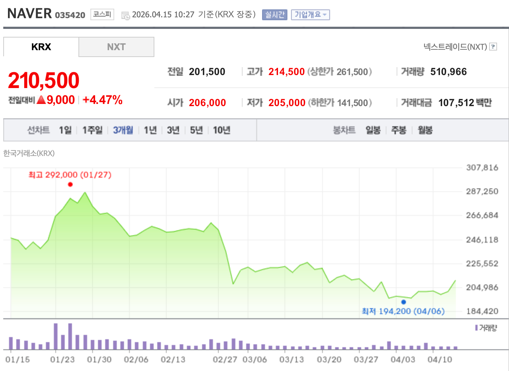This screenshot has width=509, height=371.
Task: Open the 기업개요 dropdown
Action: pos(310,15)
